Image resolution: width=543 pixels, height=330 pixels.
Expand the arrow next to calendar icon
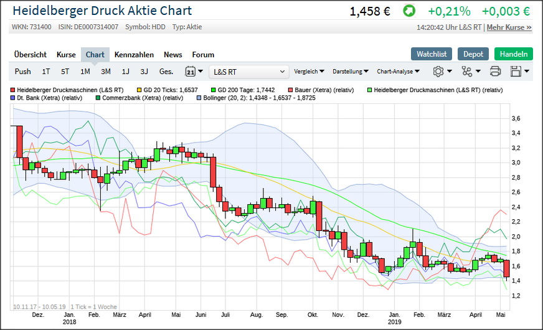click(x=200, y=72)
